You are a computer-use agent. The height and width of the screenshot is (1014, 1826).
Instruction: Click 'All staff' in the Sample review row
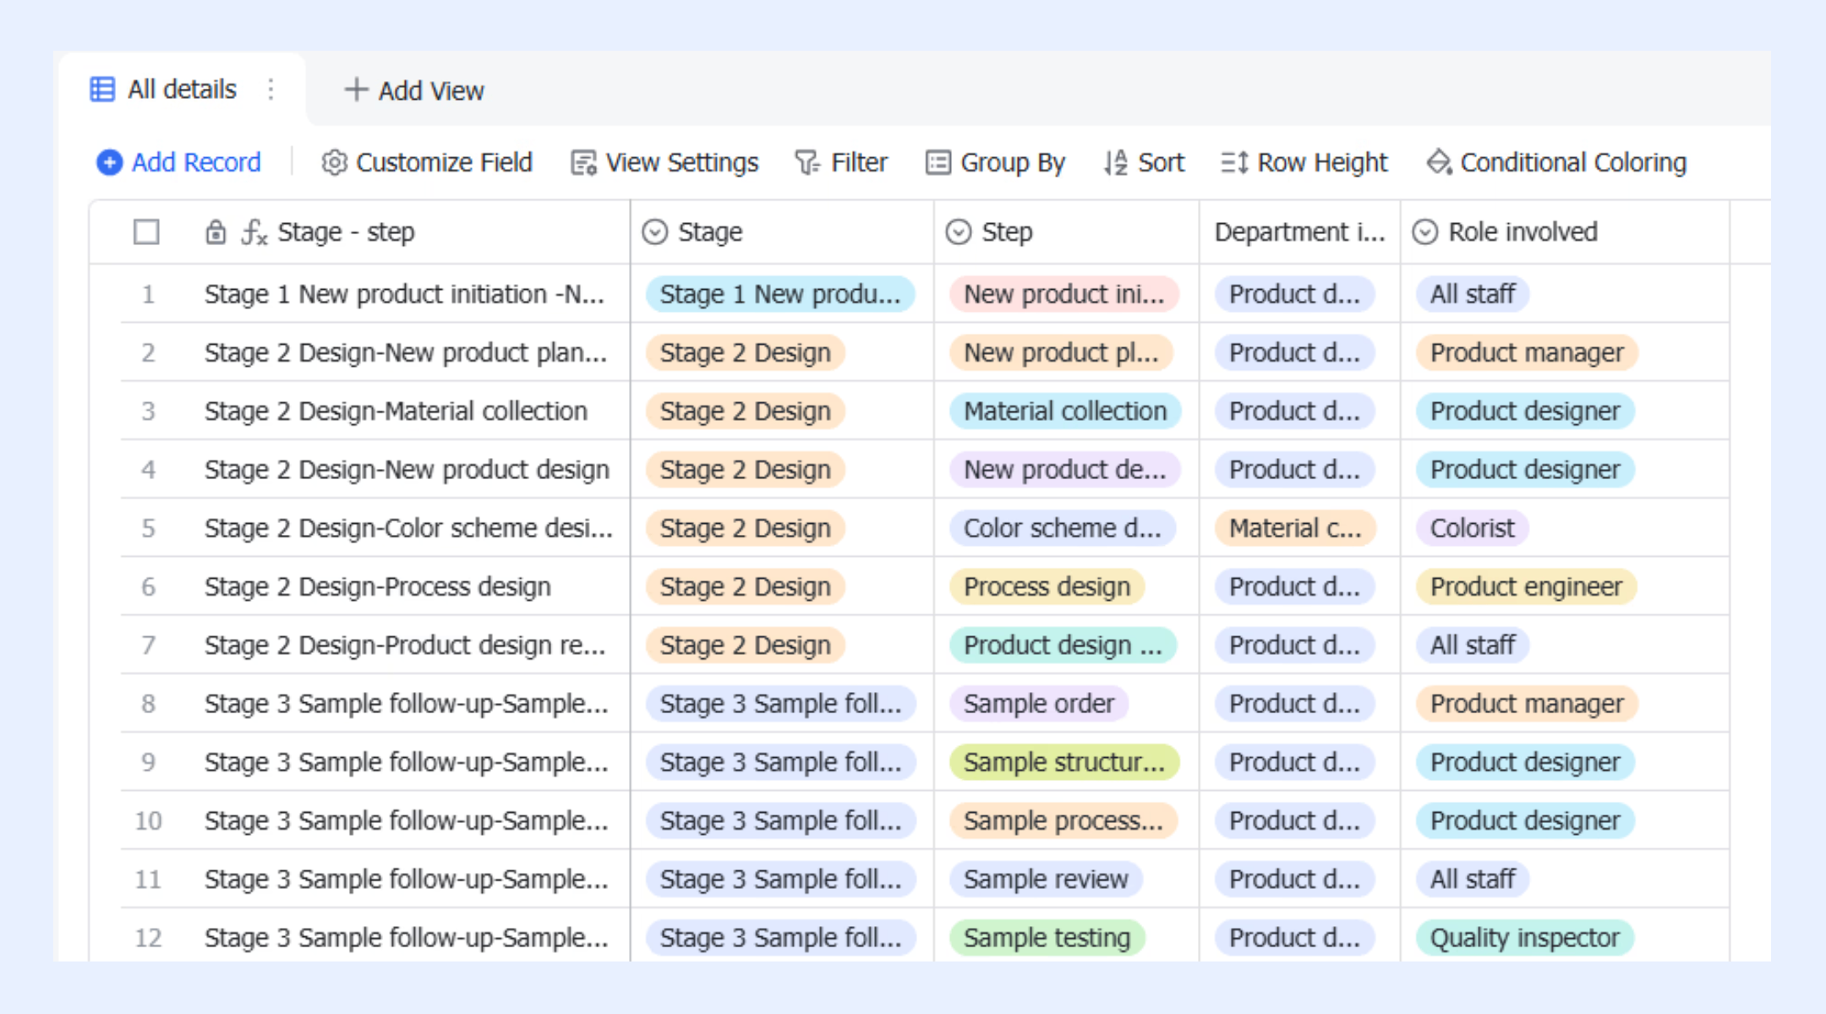point(1473,880)
